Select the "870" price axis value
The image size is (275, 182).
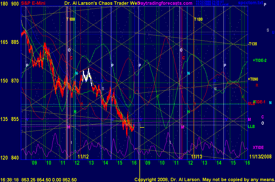pyautogui.click(x=15, y=81)
